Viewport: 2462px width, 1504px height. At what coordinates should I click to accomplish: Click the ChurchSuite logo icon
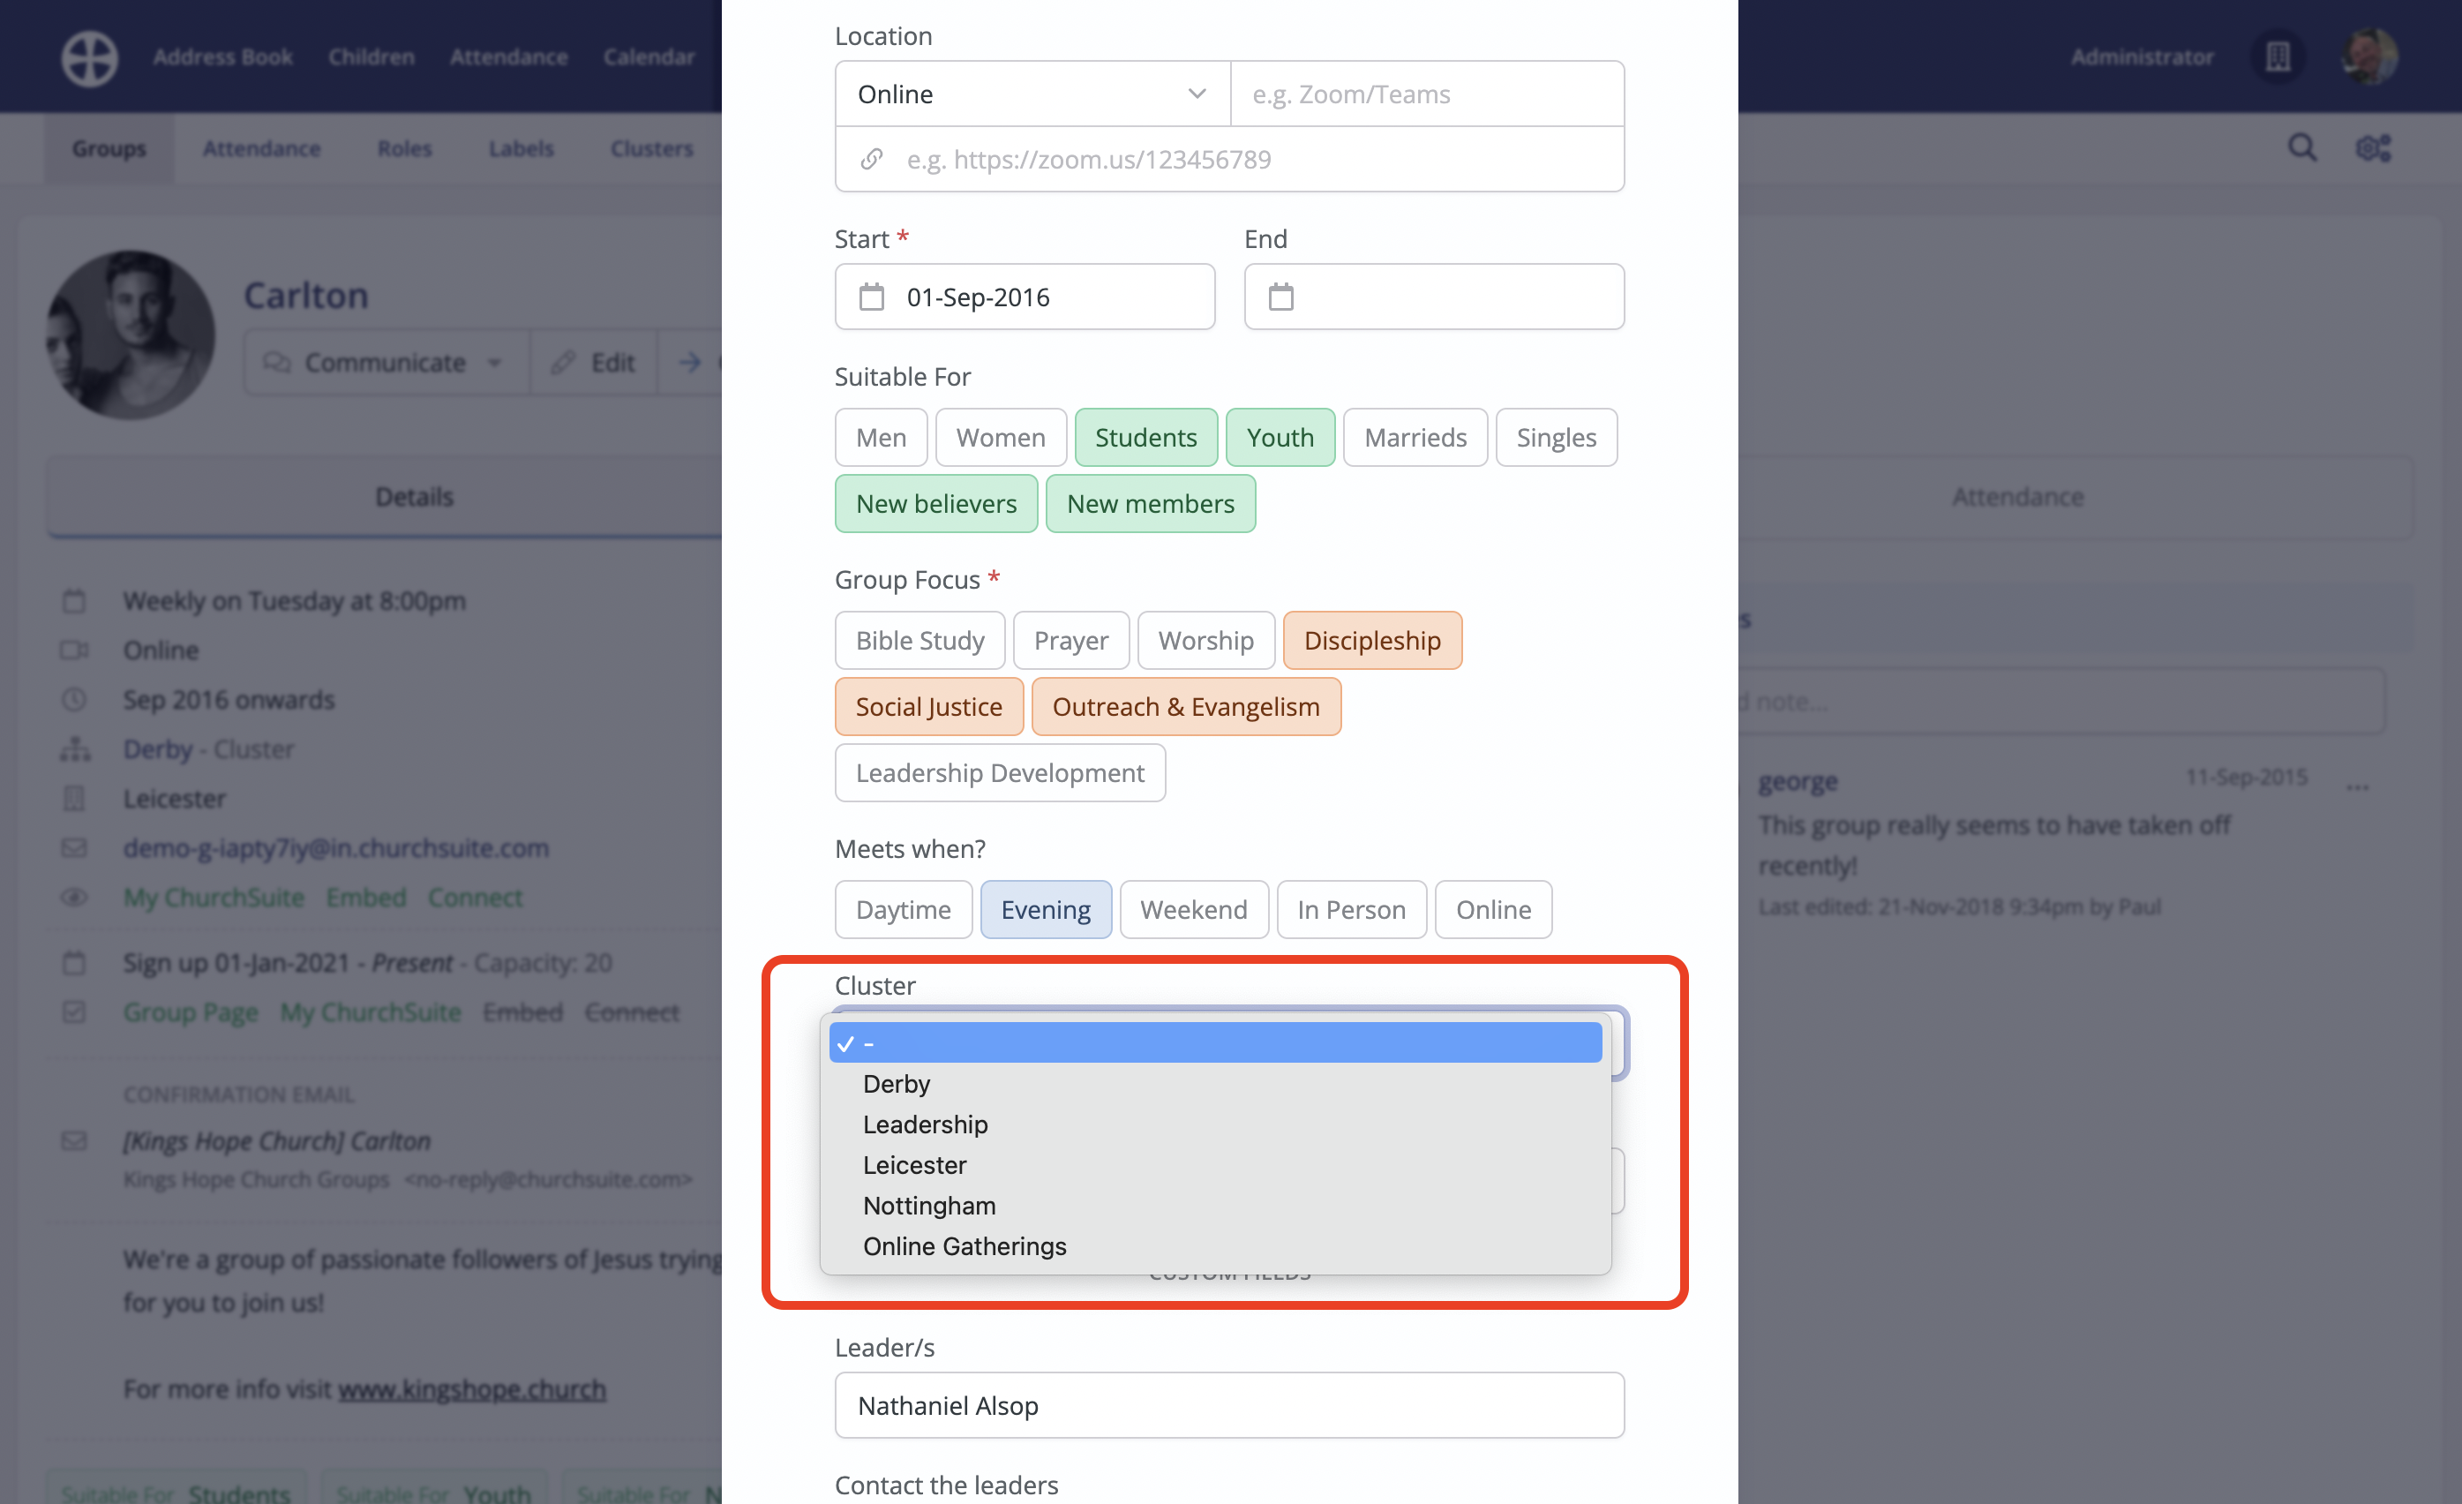coord(90,57)
